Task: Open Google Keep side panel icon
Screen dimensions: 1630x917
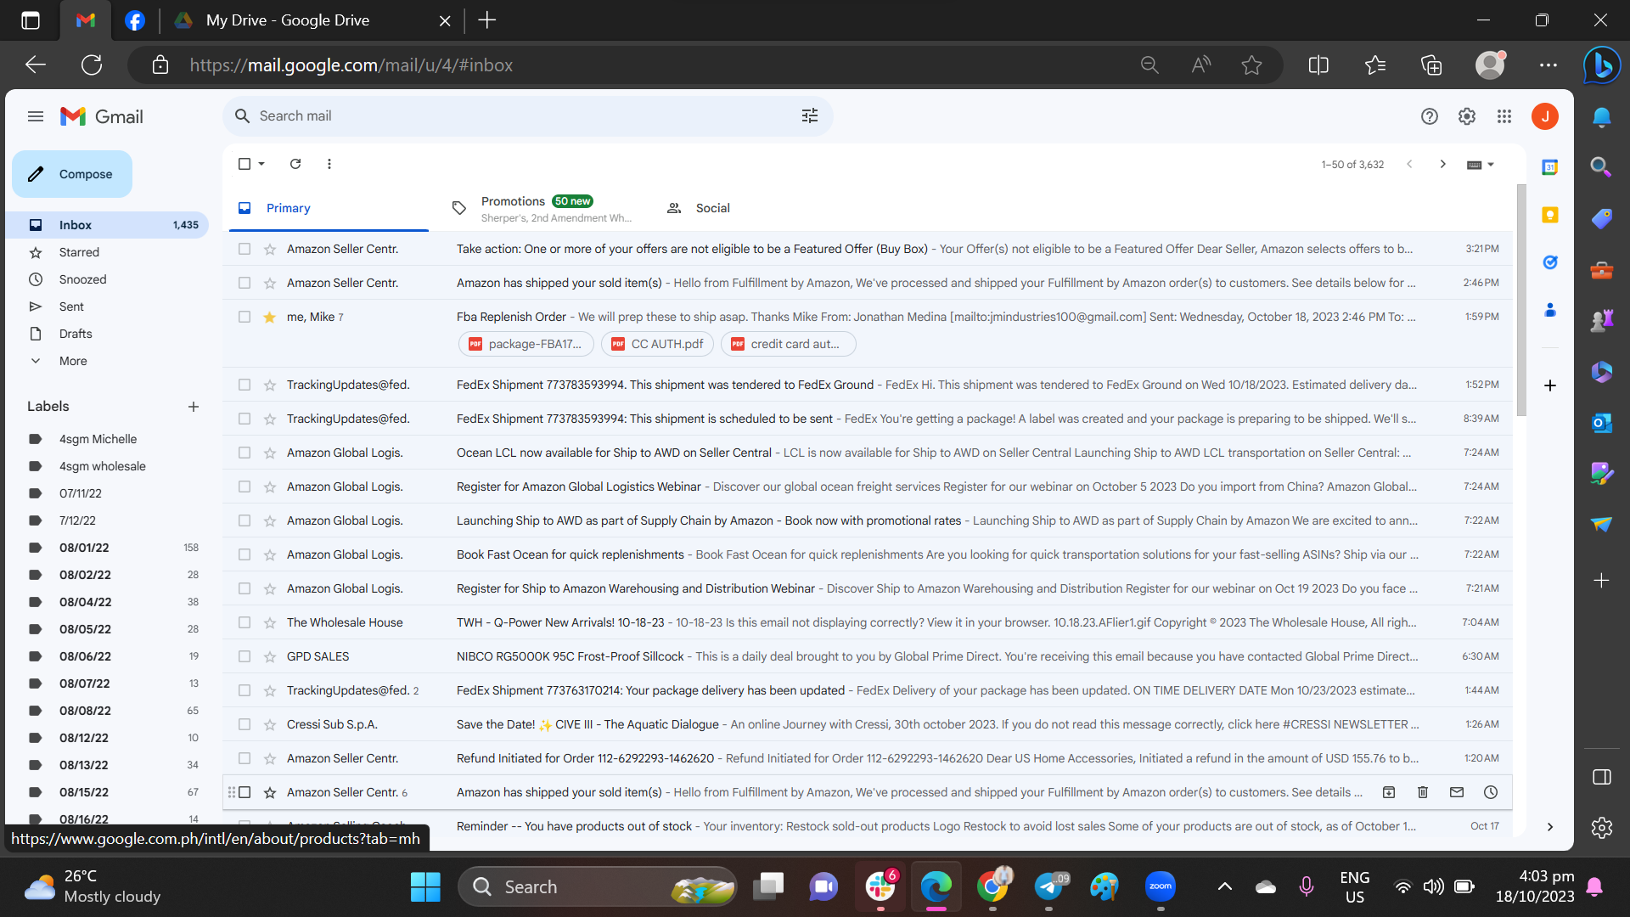Action: [x=1550, y=215]
